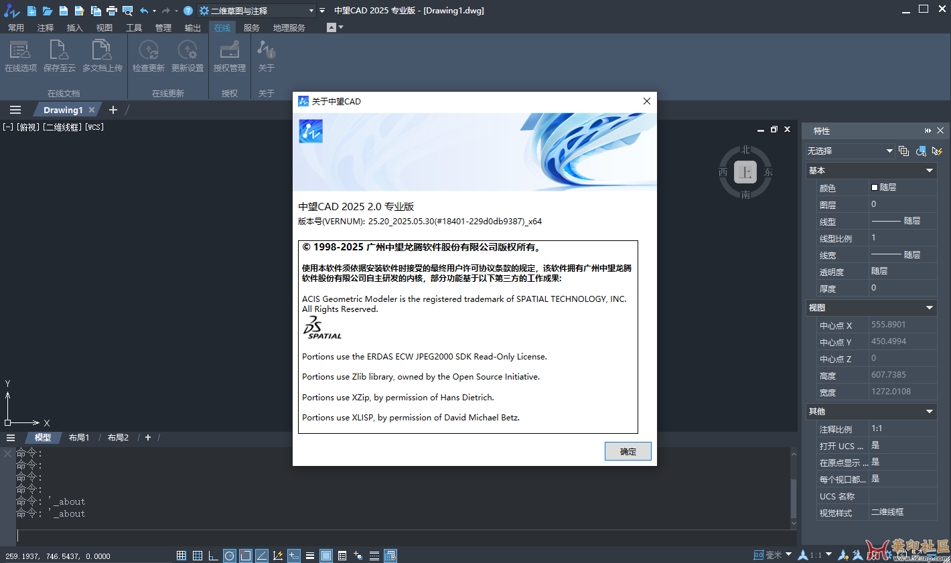Collapse the 其他 properties section
Viewport: 951px width, 563px height.
click(930, 412)
